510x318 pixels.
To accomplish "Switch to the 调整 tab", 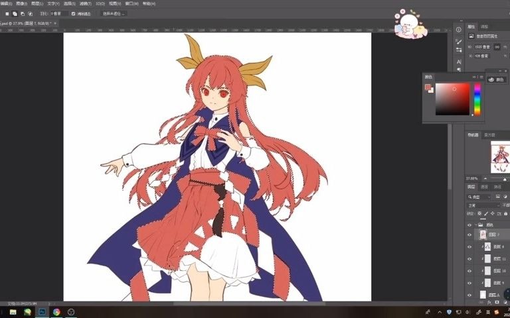I will (x=485, y=26).
